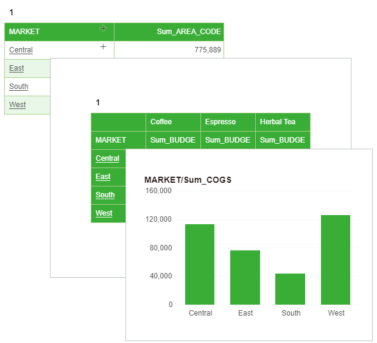The width and height of the screenshot is (377, 343).
Task: Click the plus icon in the MARKET header
Action: point(103,29)
